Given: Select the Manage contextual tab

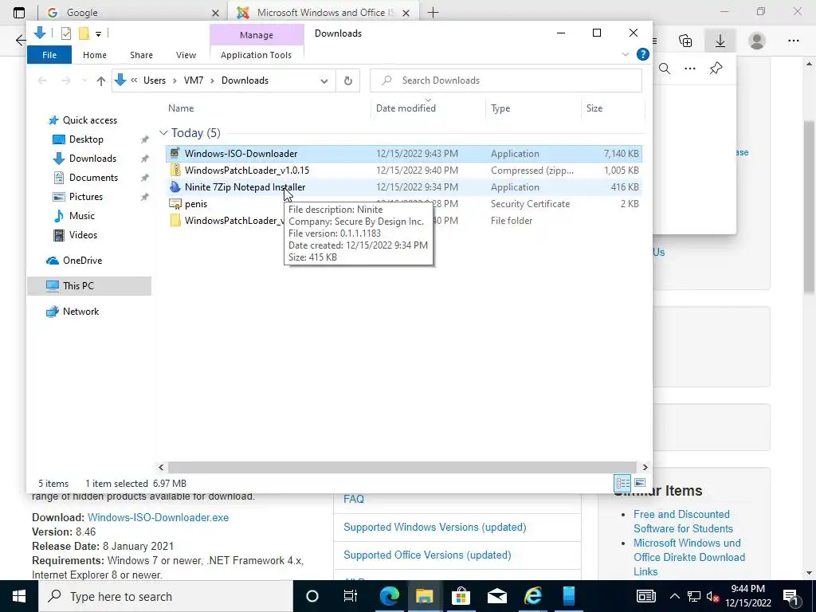Looking at the screenshot, I should point(256,35).
